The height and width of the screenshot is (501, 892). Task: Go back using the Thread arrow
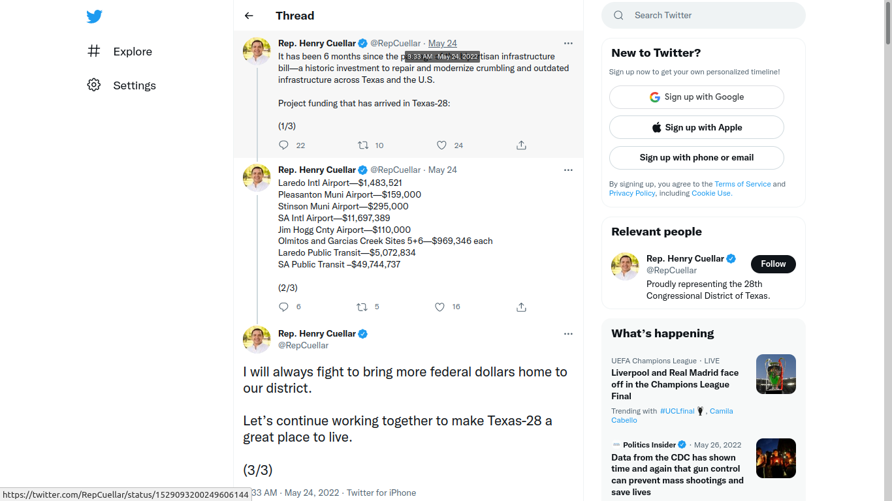click(x=249, y=16)
